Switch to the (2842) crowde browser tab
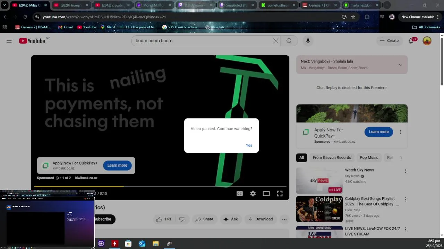Image resolution: width=444 pixels, height=249 pixels. pos(112,5)
